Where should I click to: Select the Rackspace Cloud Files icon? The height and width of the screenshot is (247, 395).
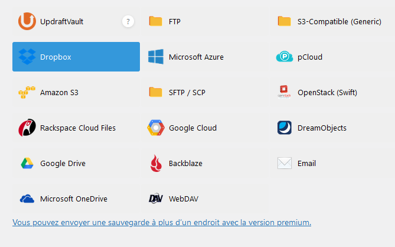click(27, 128)
